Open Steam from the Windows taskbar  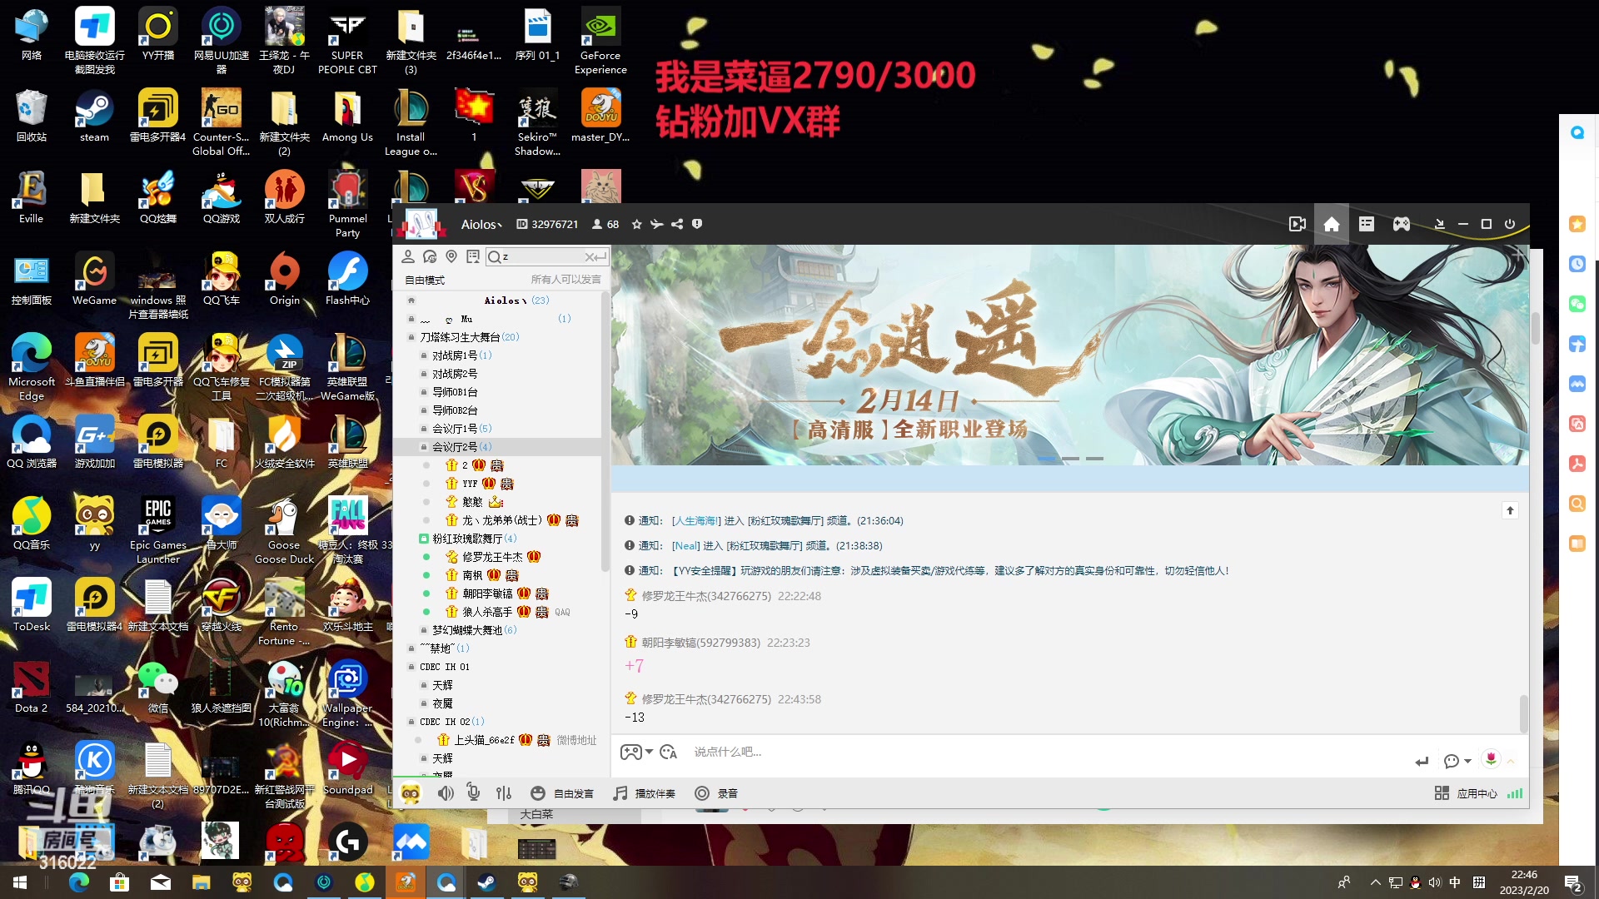pyautogui.click(x=486, y=882)
